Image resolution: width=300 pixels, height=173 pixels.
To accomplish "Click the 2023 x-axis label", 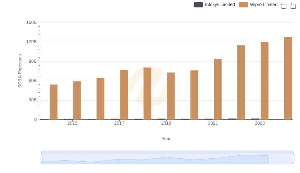I will [260, 123].
